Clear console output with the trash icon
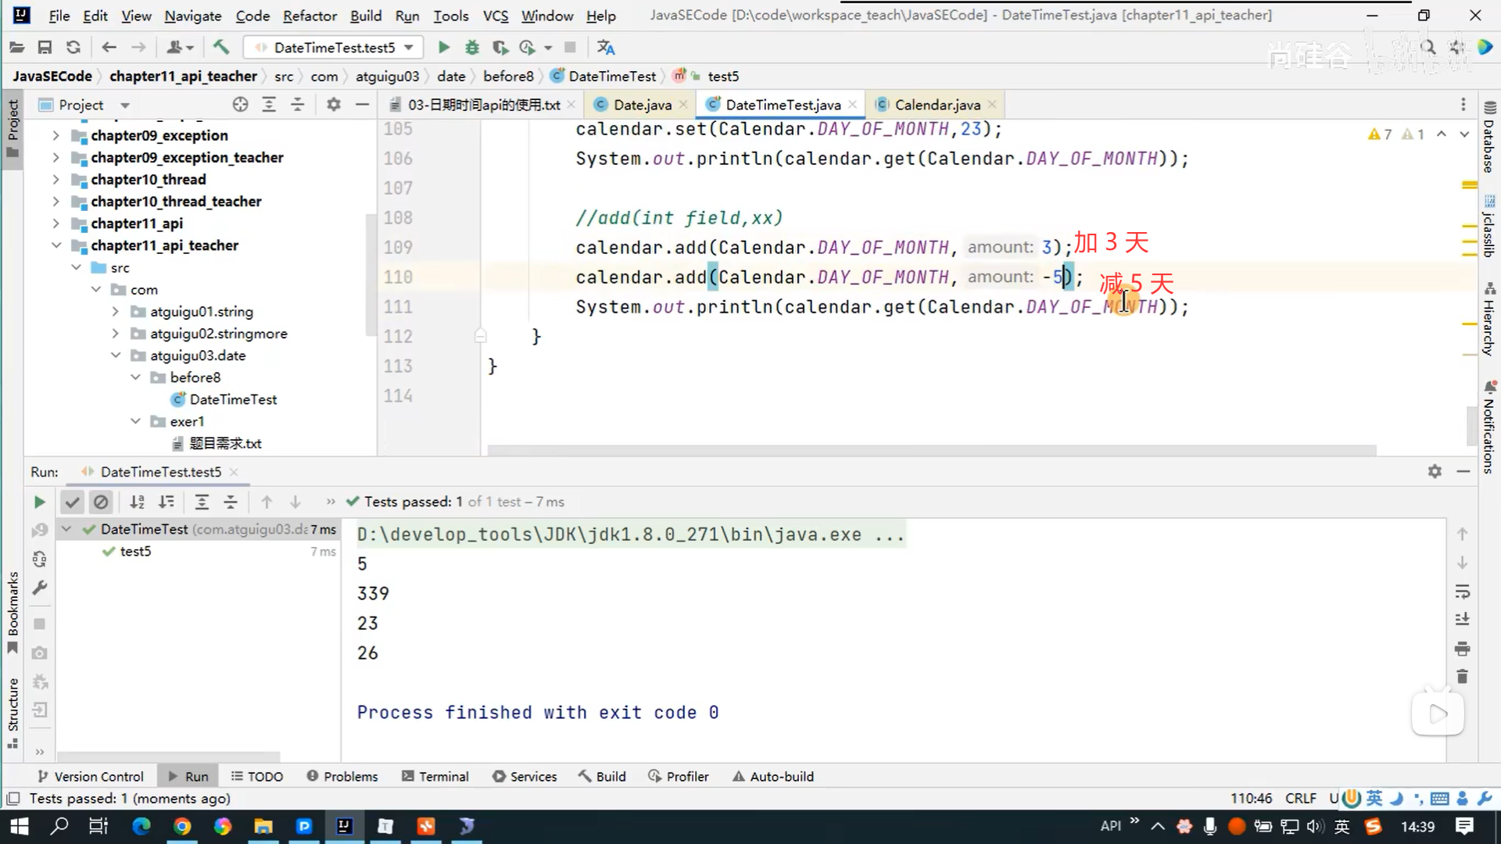 point(1462,677)
